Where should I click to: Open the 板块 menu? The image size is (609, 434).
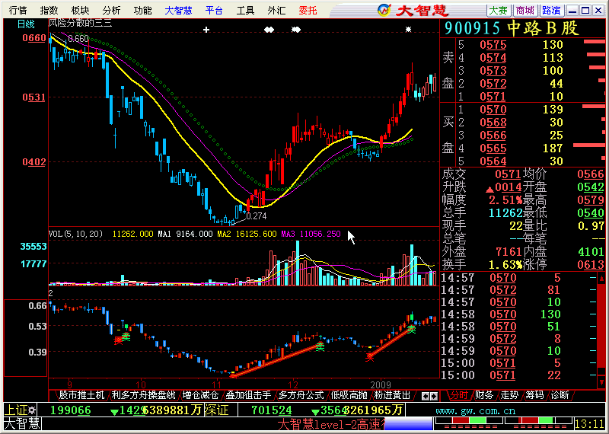click(x=80, y=10)
